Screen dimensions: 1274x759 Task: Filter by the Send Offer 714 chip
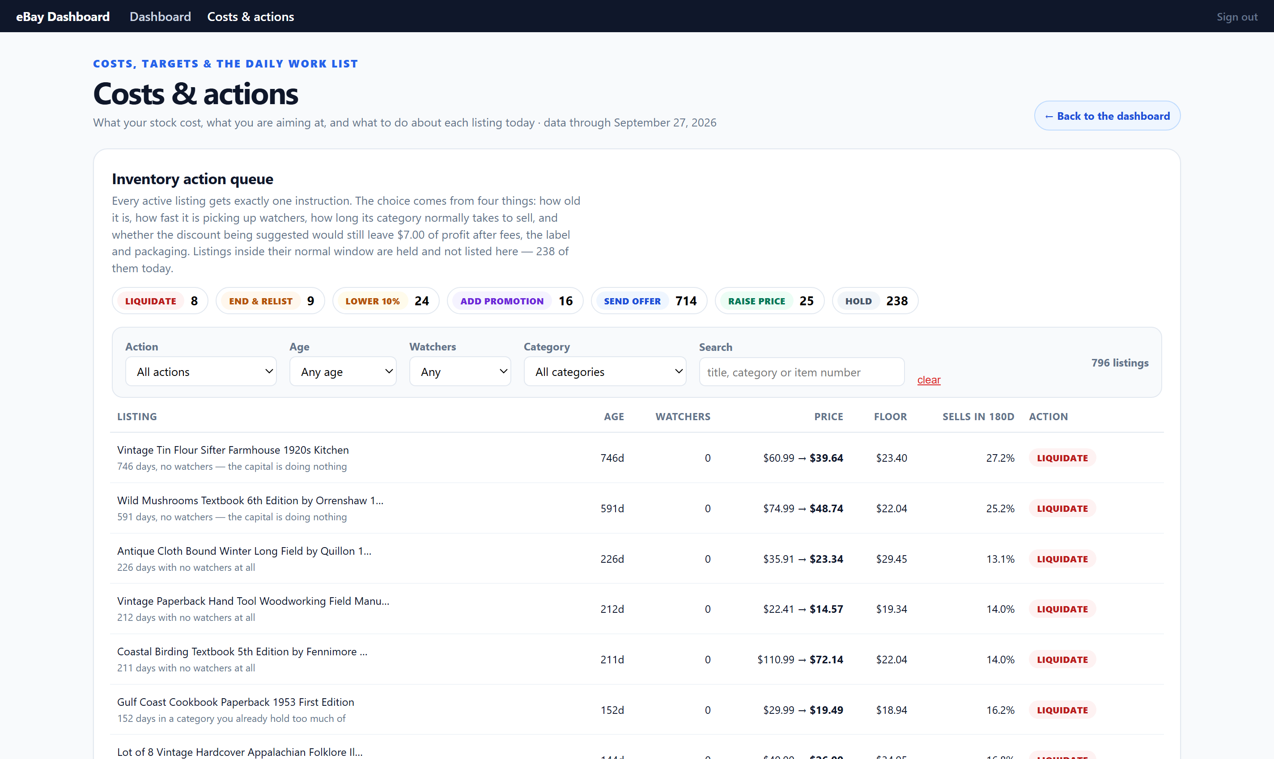click(649, 301)
